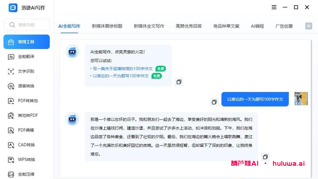Open the hamburger menu in title bar
Screen dimensions: 318x179
(274, 7)
